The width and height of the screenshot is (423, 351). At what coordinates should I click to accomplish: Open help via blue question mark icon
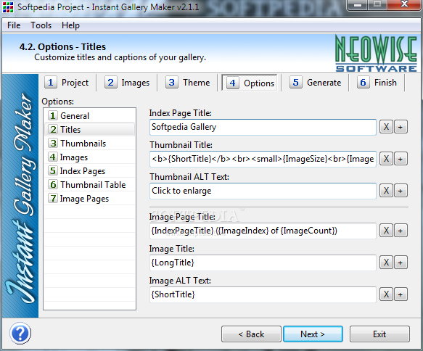pos(20,333)
